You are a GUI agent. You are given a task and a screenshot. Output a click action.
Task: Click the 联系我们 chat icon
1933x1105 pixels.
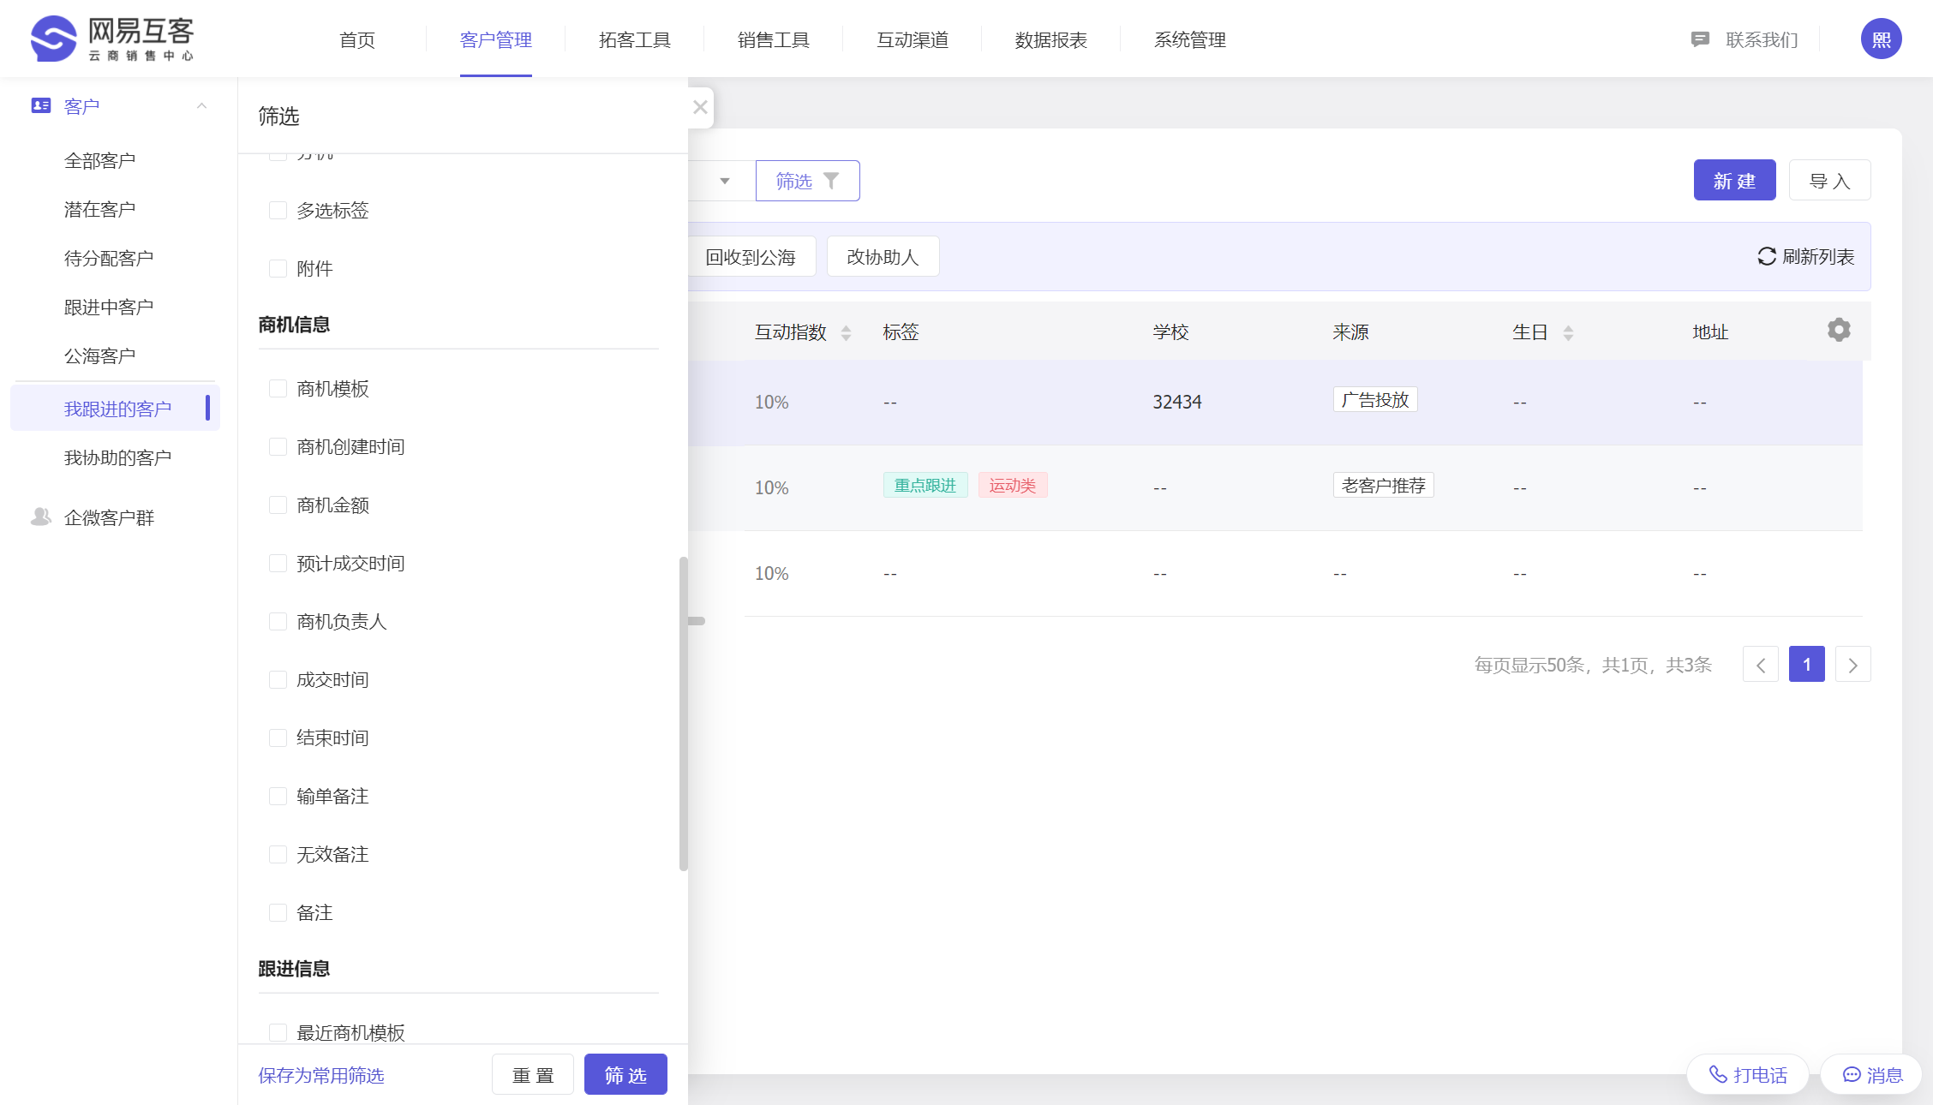(x=1700, y=39)
